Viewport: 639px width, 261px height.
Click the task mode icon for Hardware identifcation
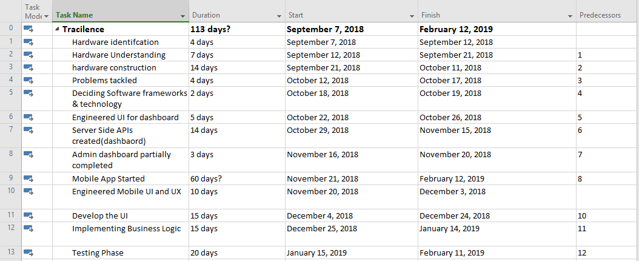coord(28,42)
